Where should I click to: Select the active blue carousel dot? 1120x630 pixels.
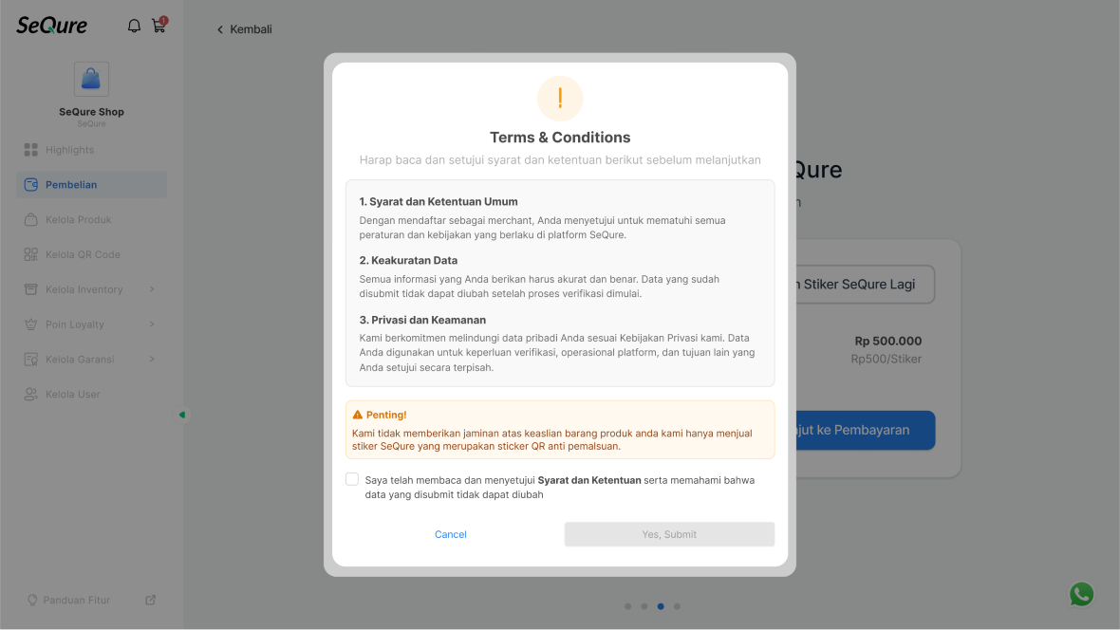pyautogui.click(x=661, y=606)
